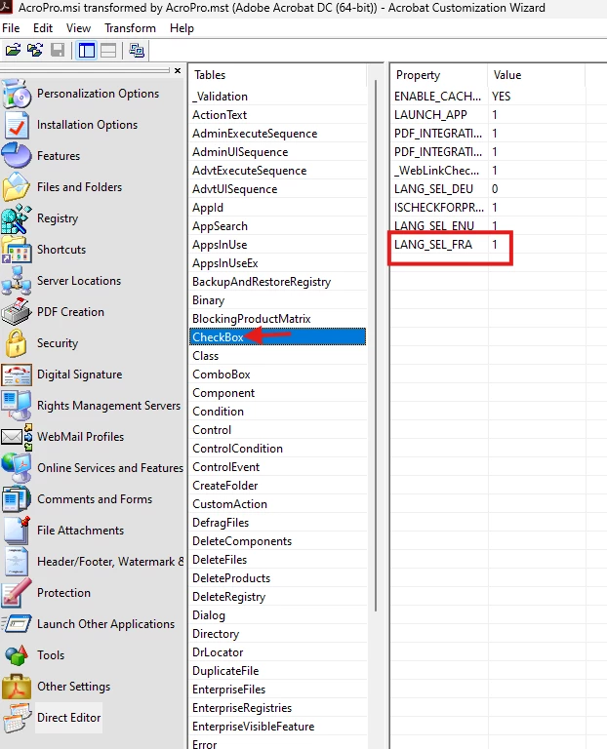Image resolution: width=607 pixels, height=749 pixels.
Task: Select the ComboBox table
Action: tap(278, 374)
